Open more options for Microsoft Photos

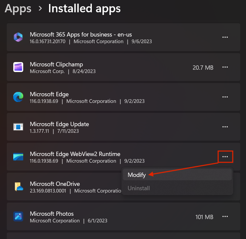click(x=225, y=216)
